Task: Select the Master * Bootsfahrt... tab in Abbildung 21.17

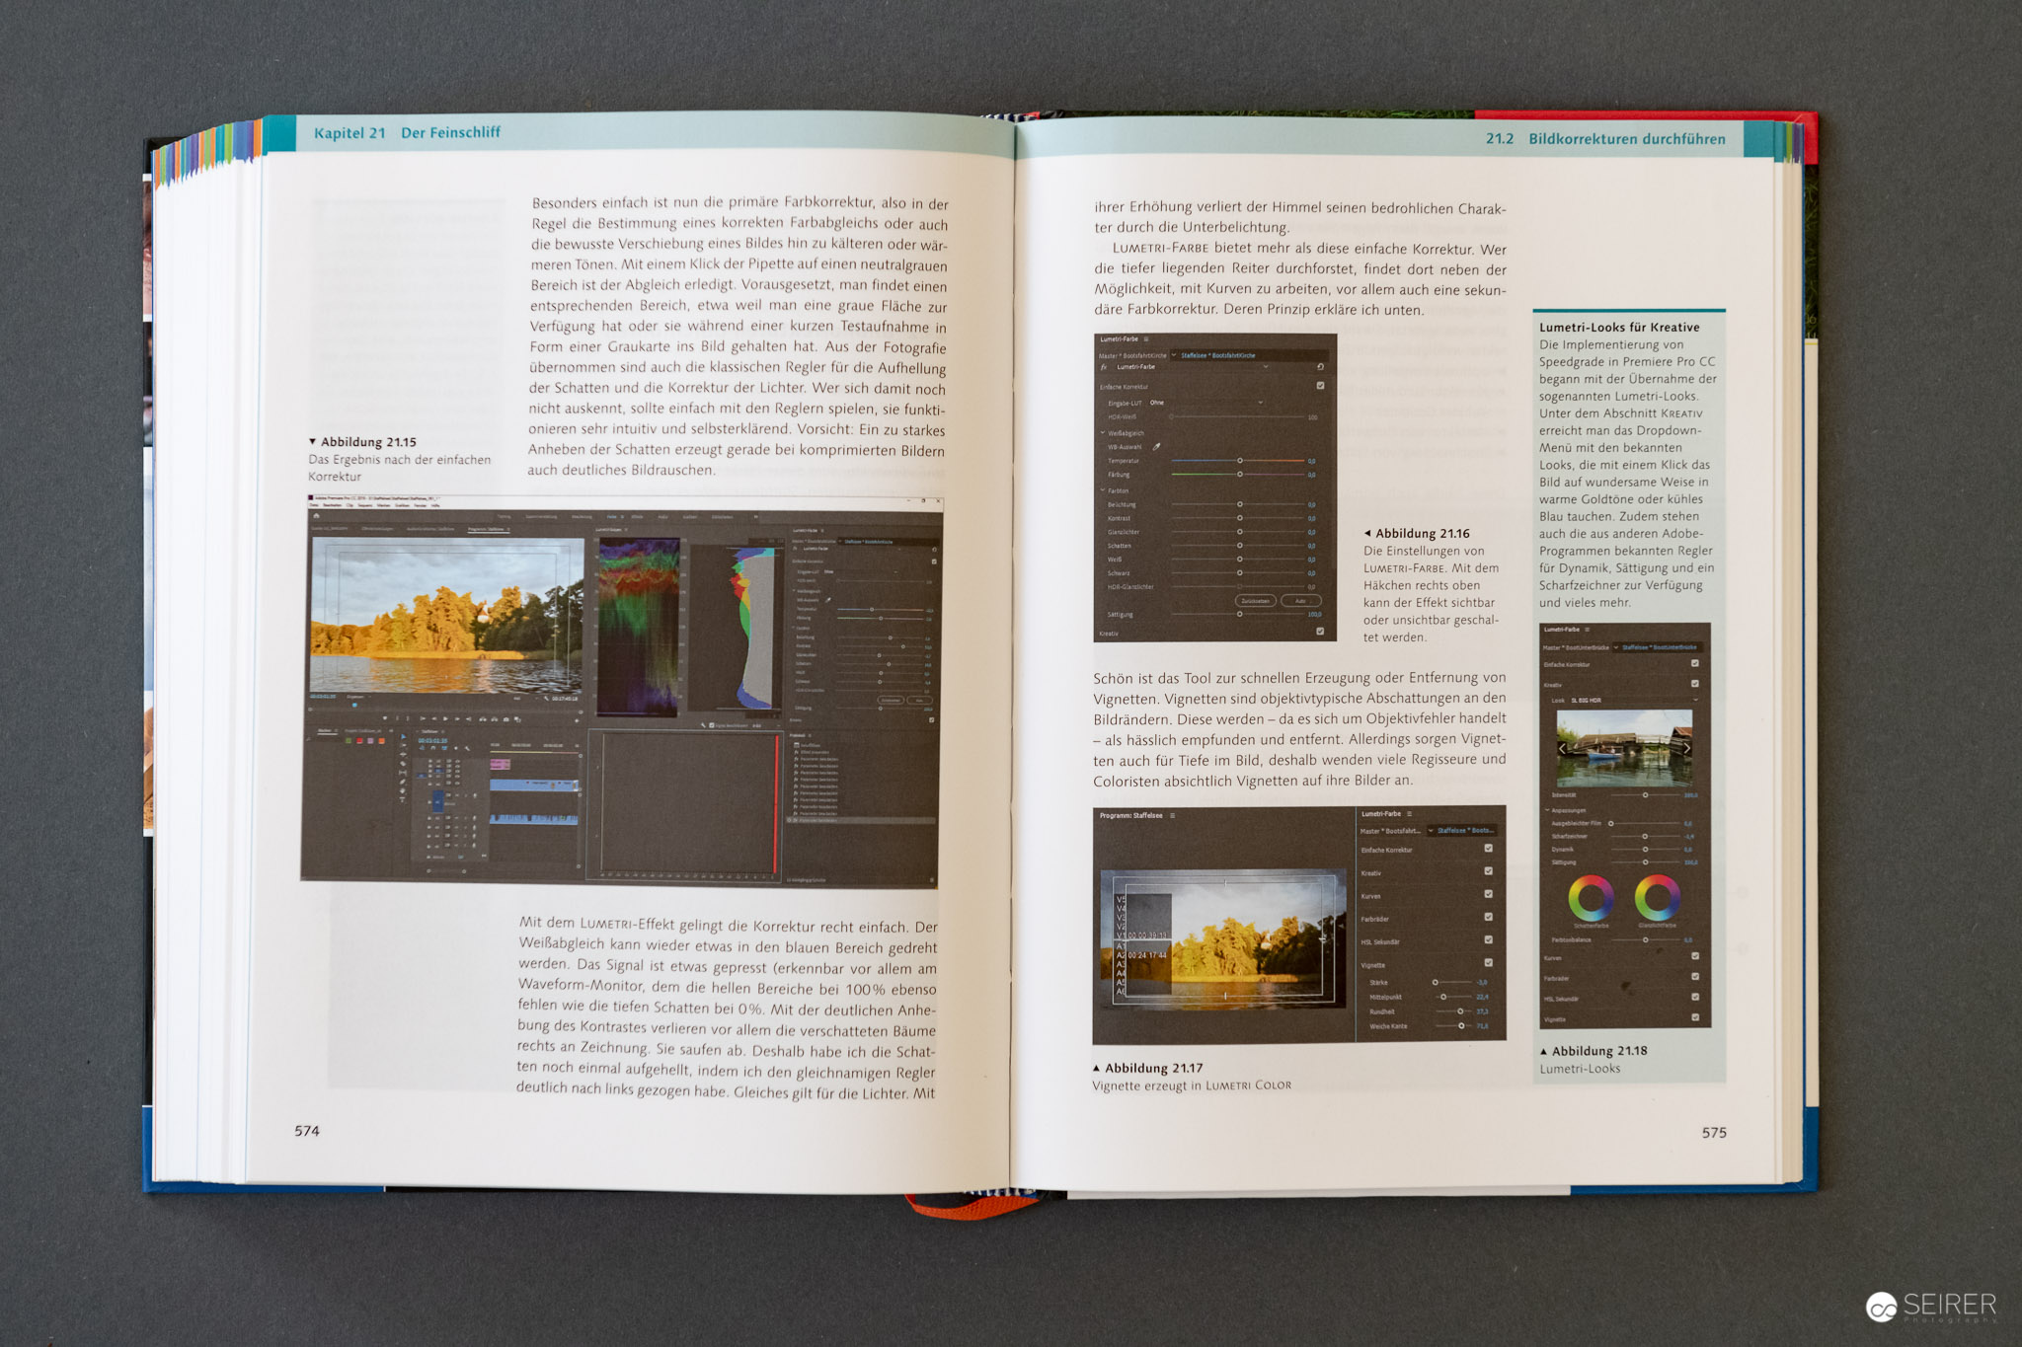Action: click(x=1390, y=831)
